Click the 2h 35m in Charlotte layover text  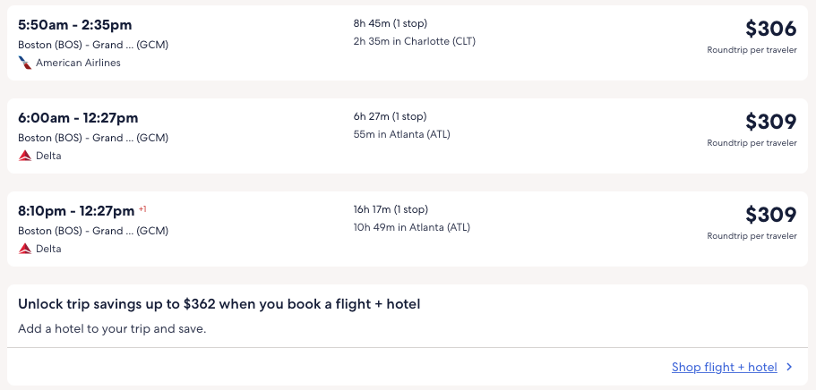413,41
